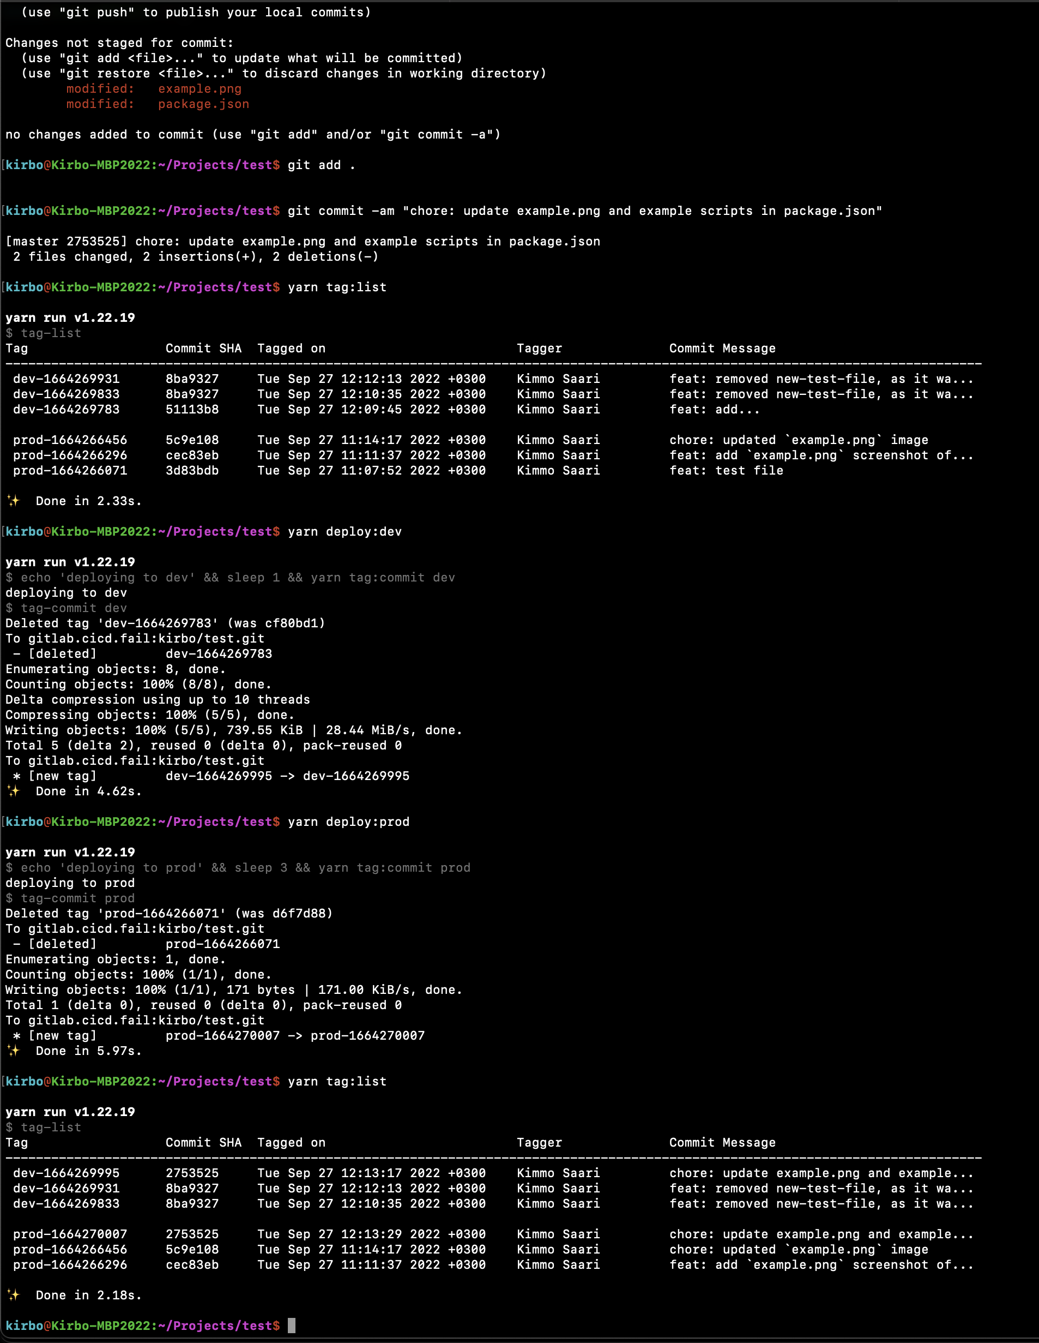
Task: Click 'Total 1 (delta 0)' line
Action: tap(203, 1005)
